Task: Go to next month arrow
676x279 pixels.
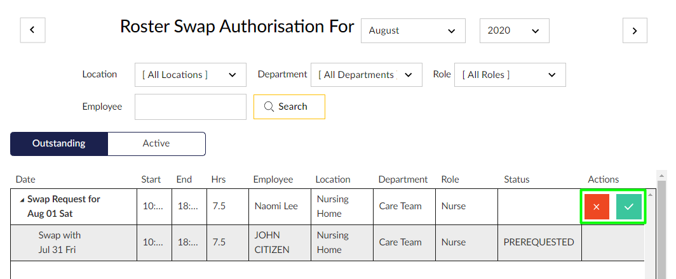Action: click(x=635, y=30)
